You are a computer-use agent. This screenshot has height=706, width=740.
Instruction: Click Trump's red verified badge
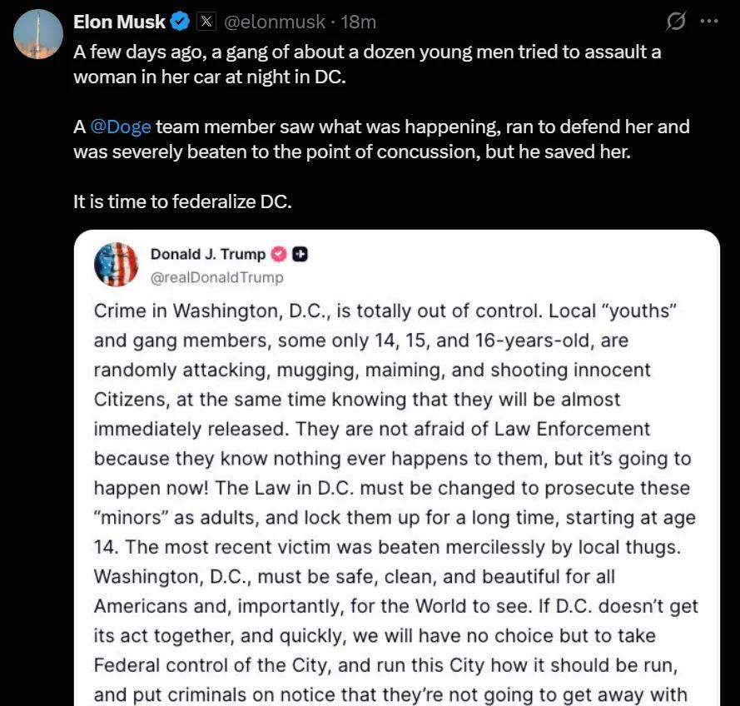pyautogui.click(x=279, y=254)
